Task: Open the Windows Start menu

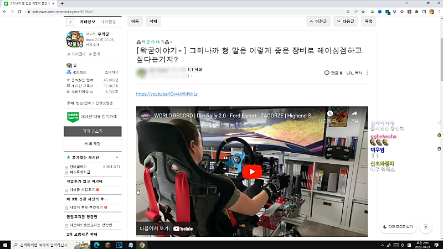Action: pos(5,245)
